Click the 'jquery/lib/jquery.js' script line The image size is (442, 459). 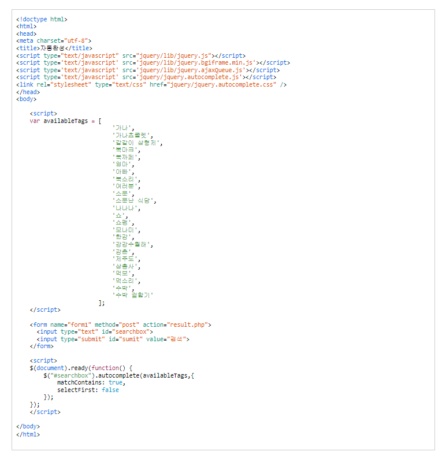click(x=131, y=55)
